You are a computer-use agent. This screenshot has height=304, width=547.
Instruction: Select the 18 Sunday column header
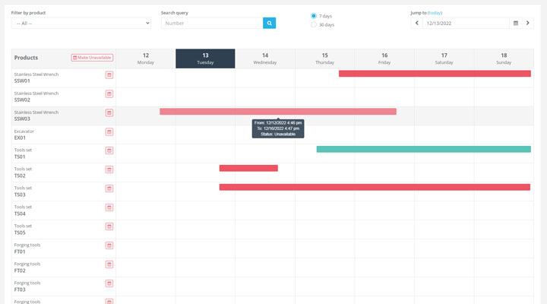[x=504, y=59]
